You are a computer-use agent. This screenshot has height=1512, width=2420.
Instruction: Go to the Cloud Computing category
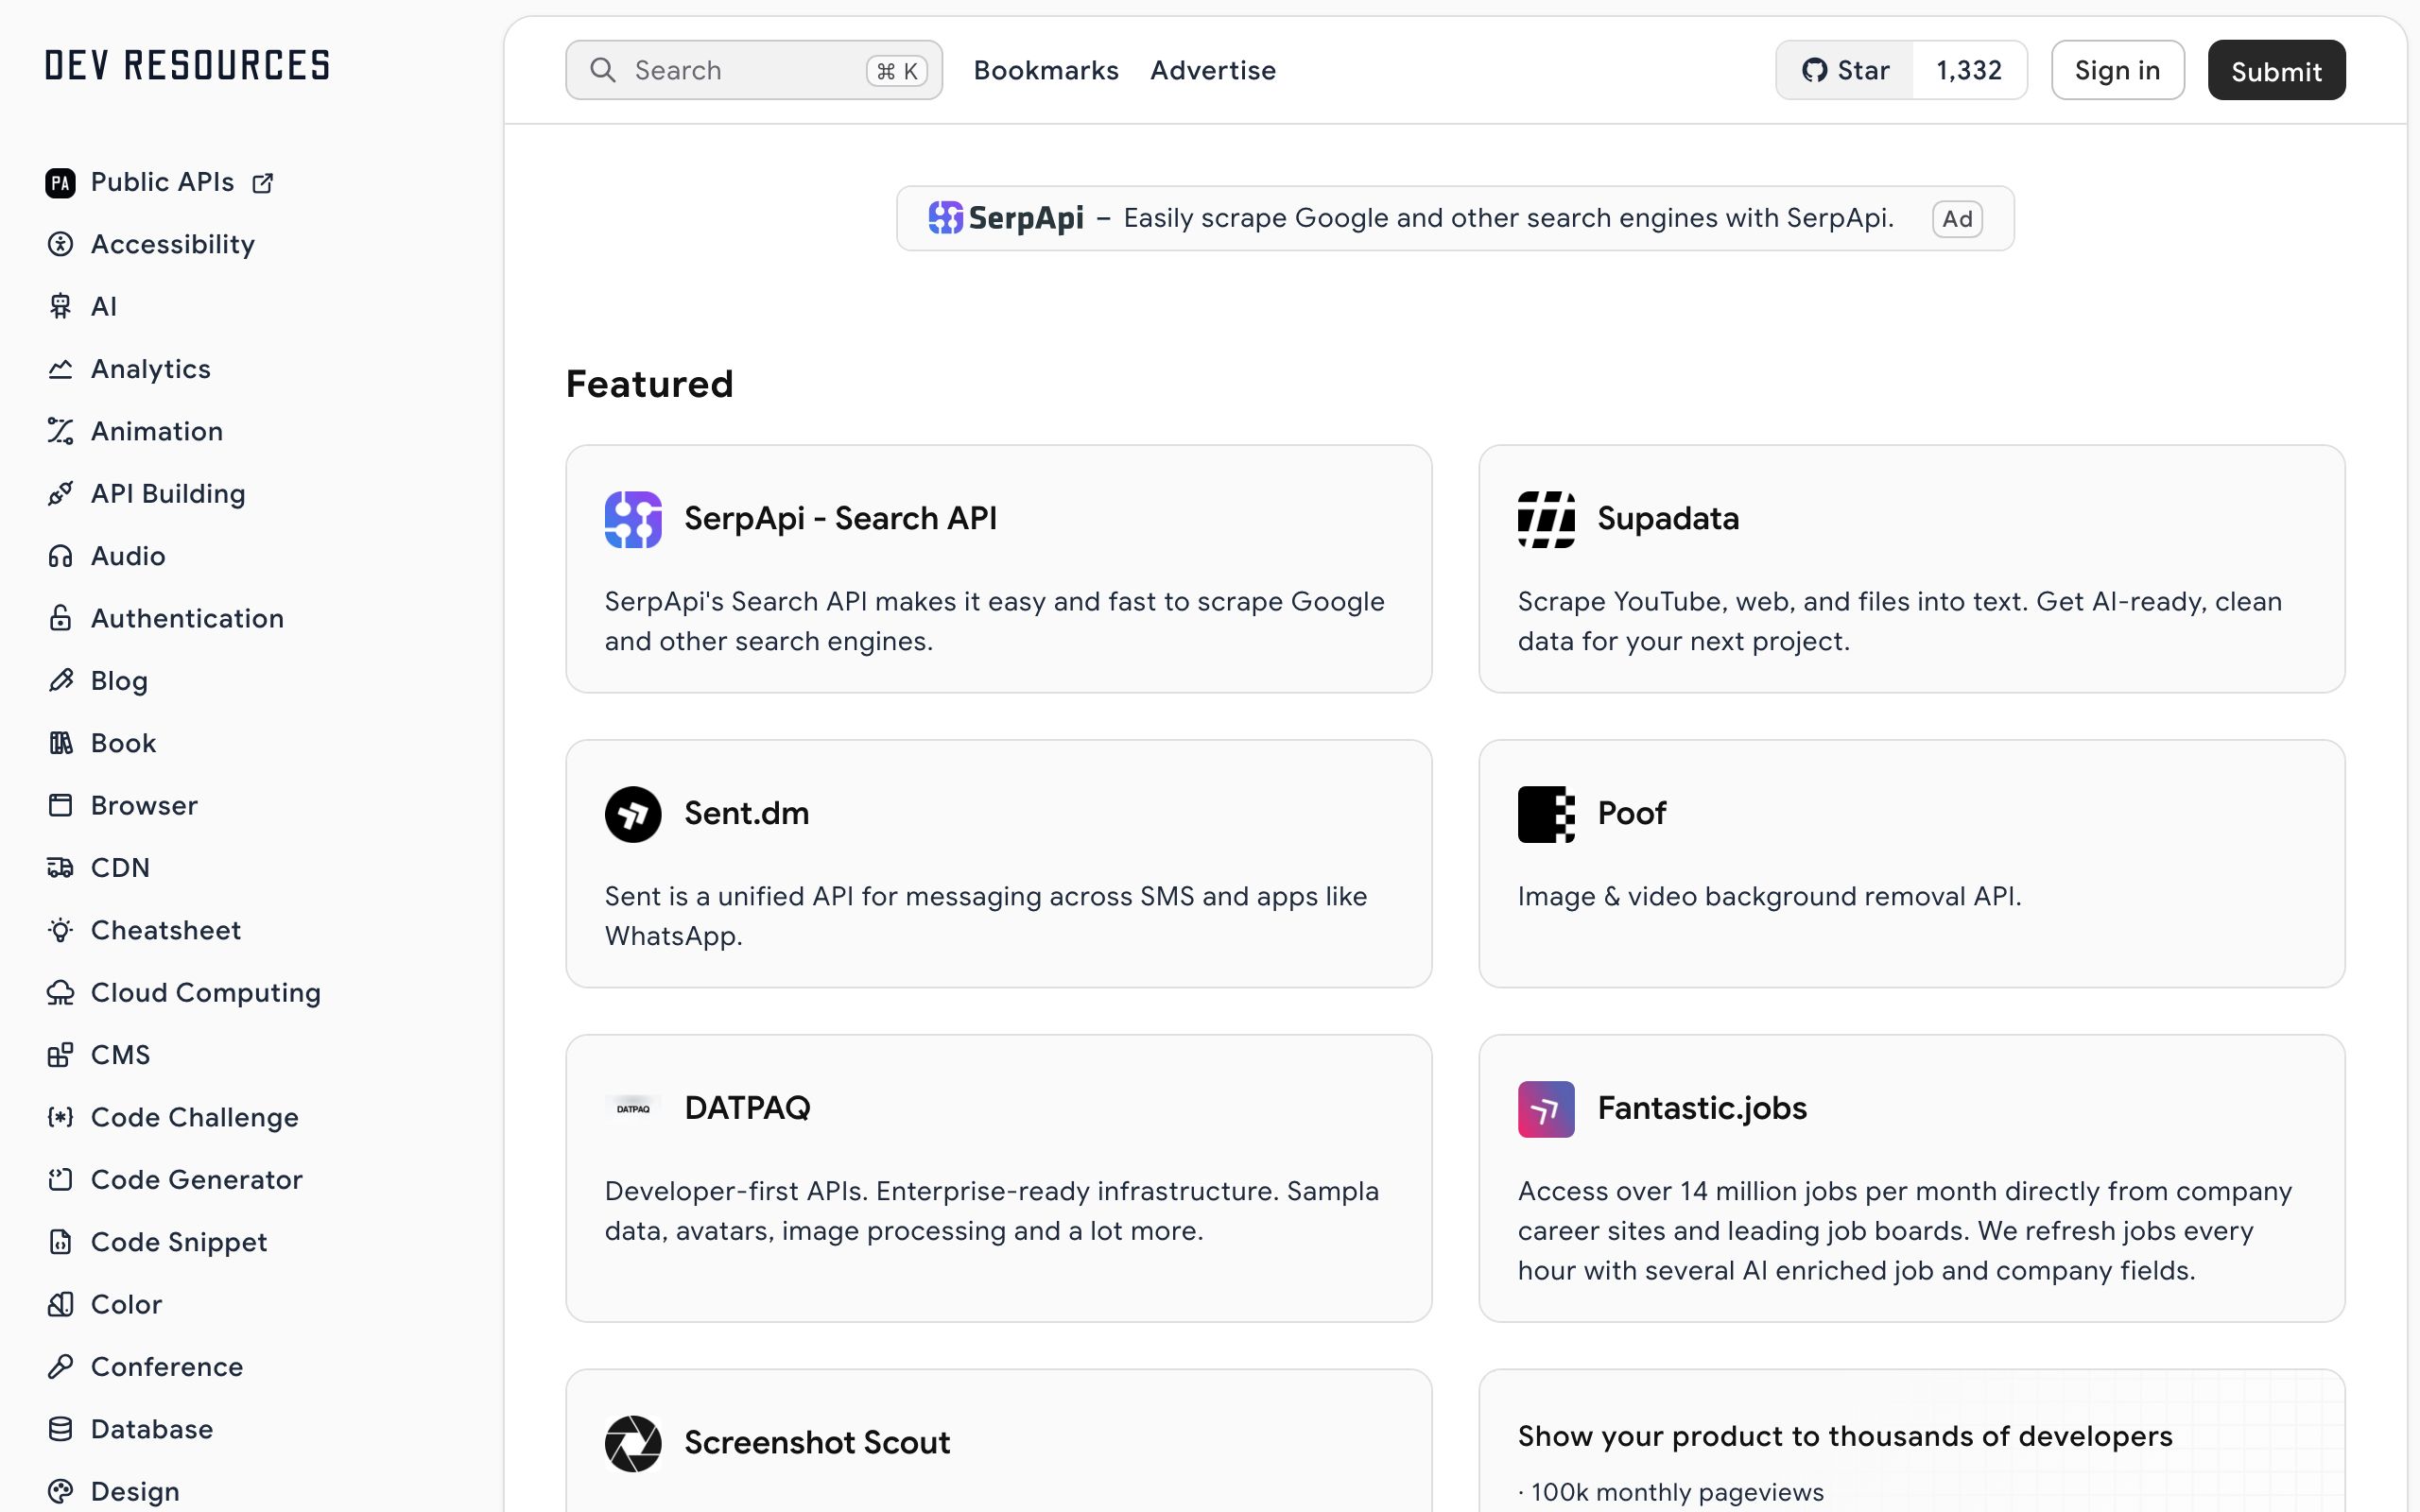pyautogui.click(x=206, y=993)
